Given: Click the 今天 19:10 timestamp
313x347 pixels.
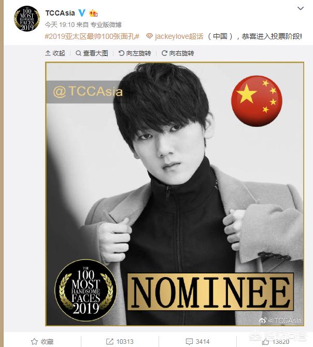Looking at the screenshot, I should [x=60, y=25].
